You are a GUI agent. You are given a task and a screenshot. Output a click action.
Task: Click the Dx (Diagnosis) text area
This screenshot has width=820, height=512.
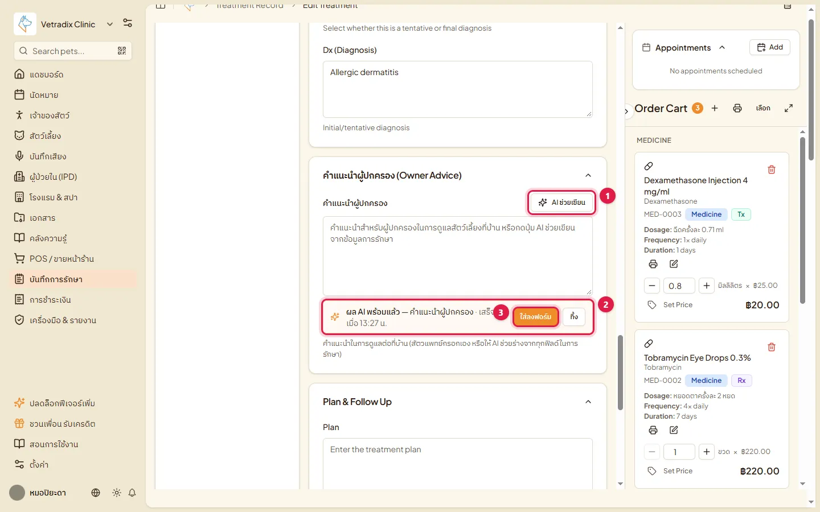point(458,89)
